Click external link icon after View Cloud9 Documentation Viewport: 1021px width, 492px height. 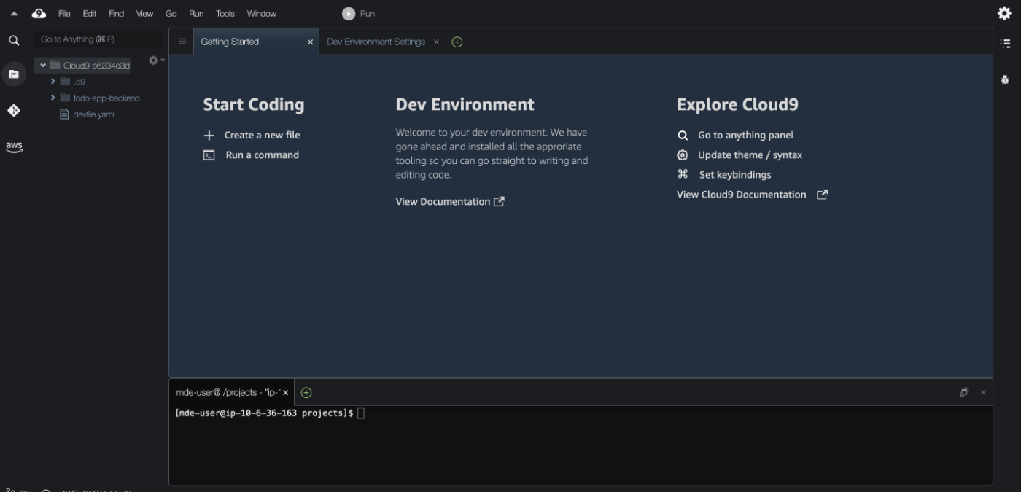click(822, 195)
